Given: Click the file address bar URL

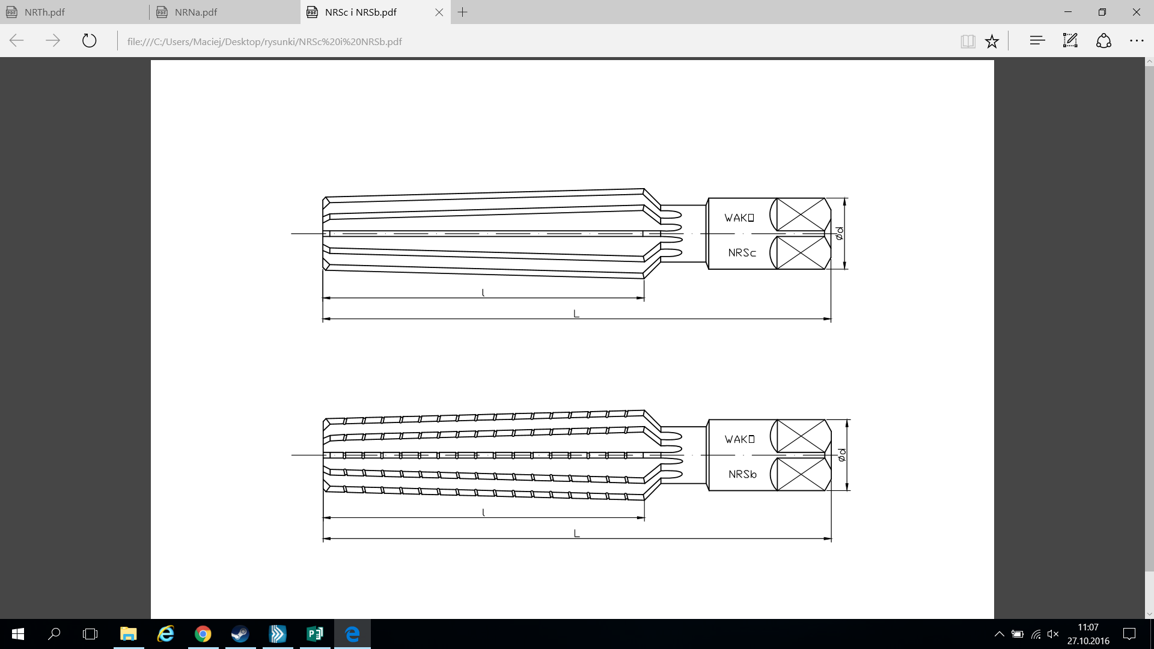Looking at the screenshot, I should pos(264,41).
